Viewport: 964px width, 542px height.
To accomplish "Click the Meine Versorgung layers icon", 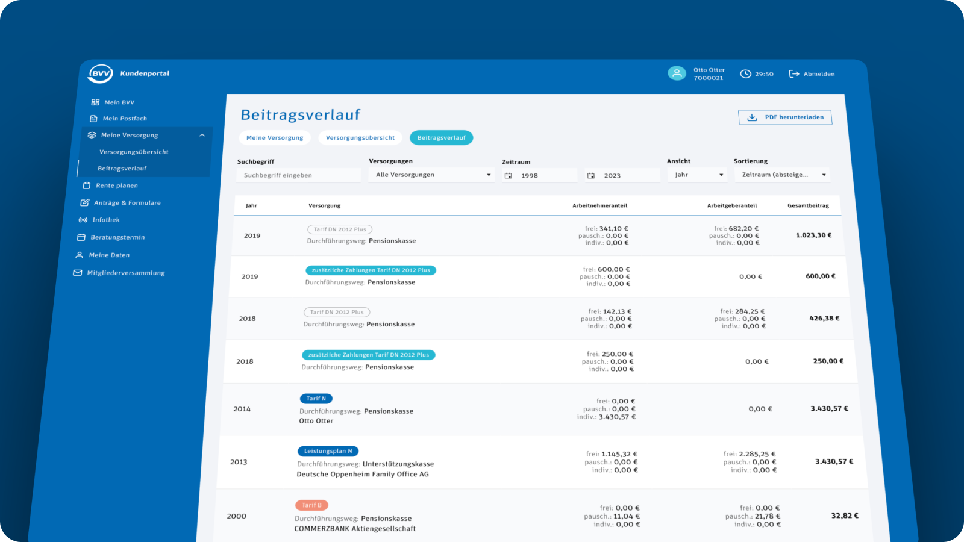I will coord(92,135).
